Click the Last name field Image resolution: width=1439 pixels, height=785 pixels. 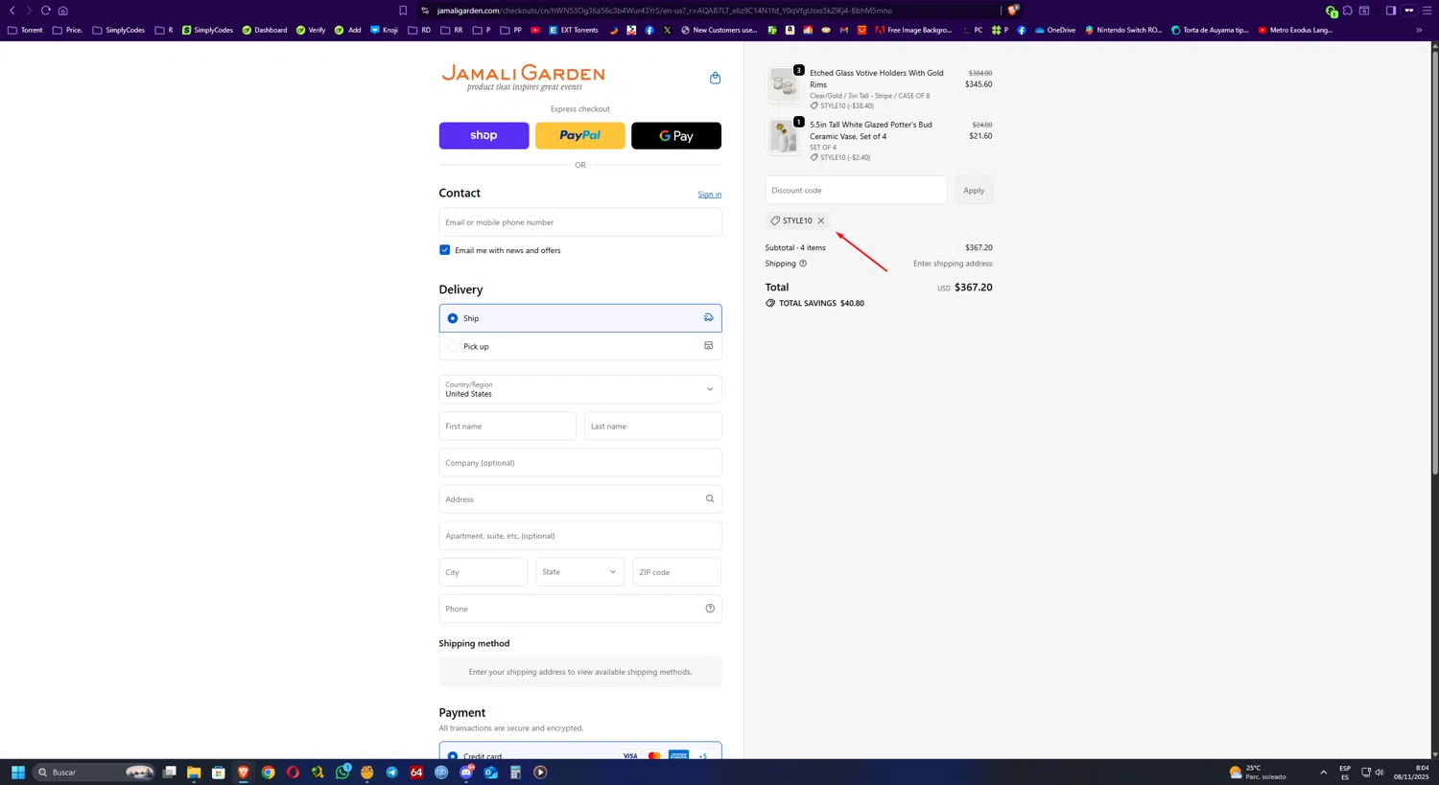(653, 426)
